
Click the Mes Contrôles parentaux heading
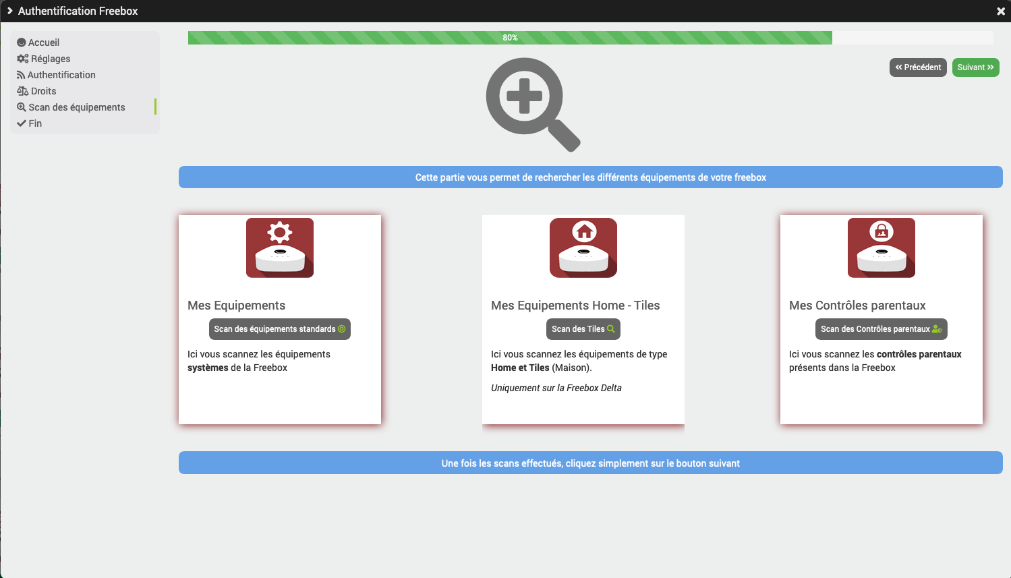click(857, 306)
